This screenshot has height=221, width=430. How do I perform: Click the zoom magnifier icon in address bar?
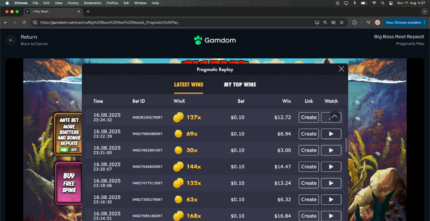pyautogui.click(x=325, y=22)
